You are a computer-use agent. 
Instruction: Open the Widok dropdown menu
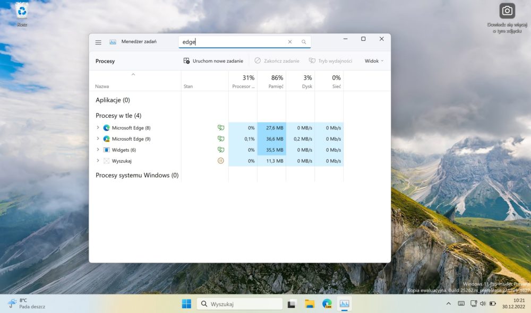(374, 61)
